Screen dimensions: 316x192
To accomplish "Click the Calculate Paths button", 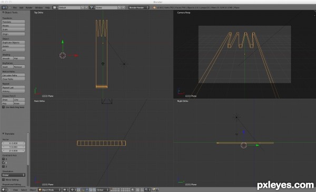I will (x=13, y=76).
